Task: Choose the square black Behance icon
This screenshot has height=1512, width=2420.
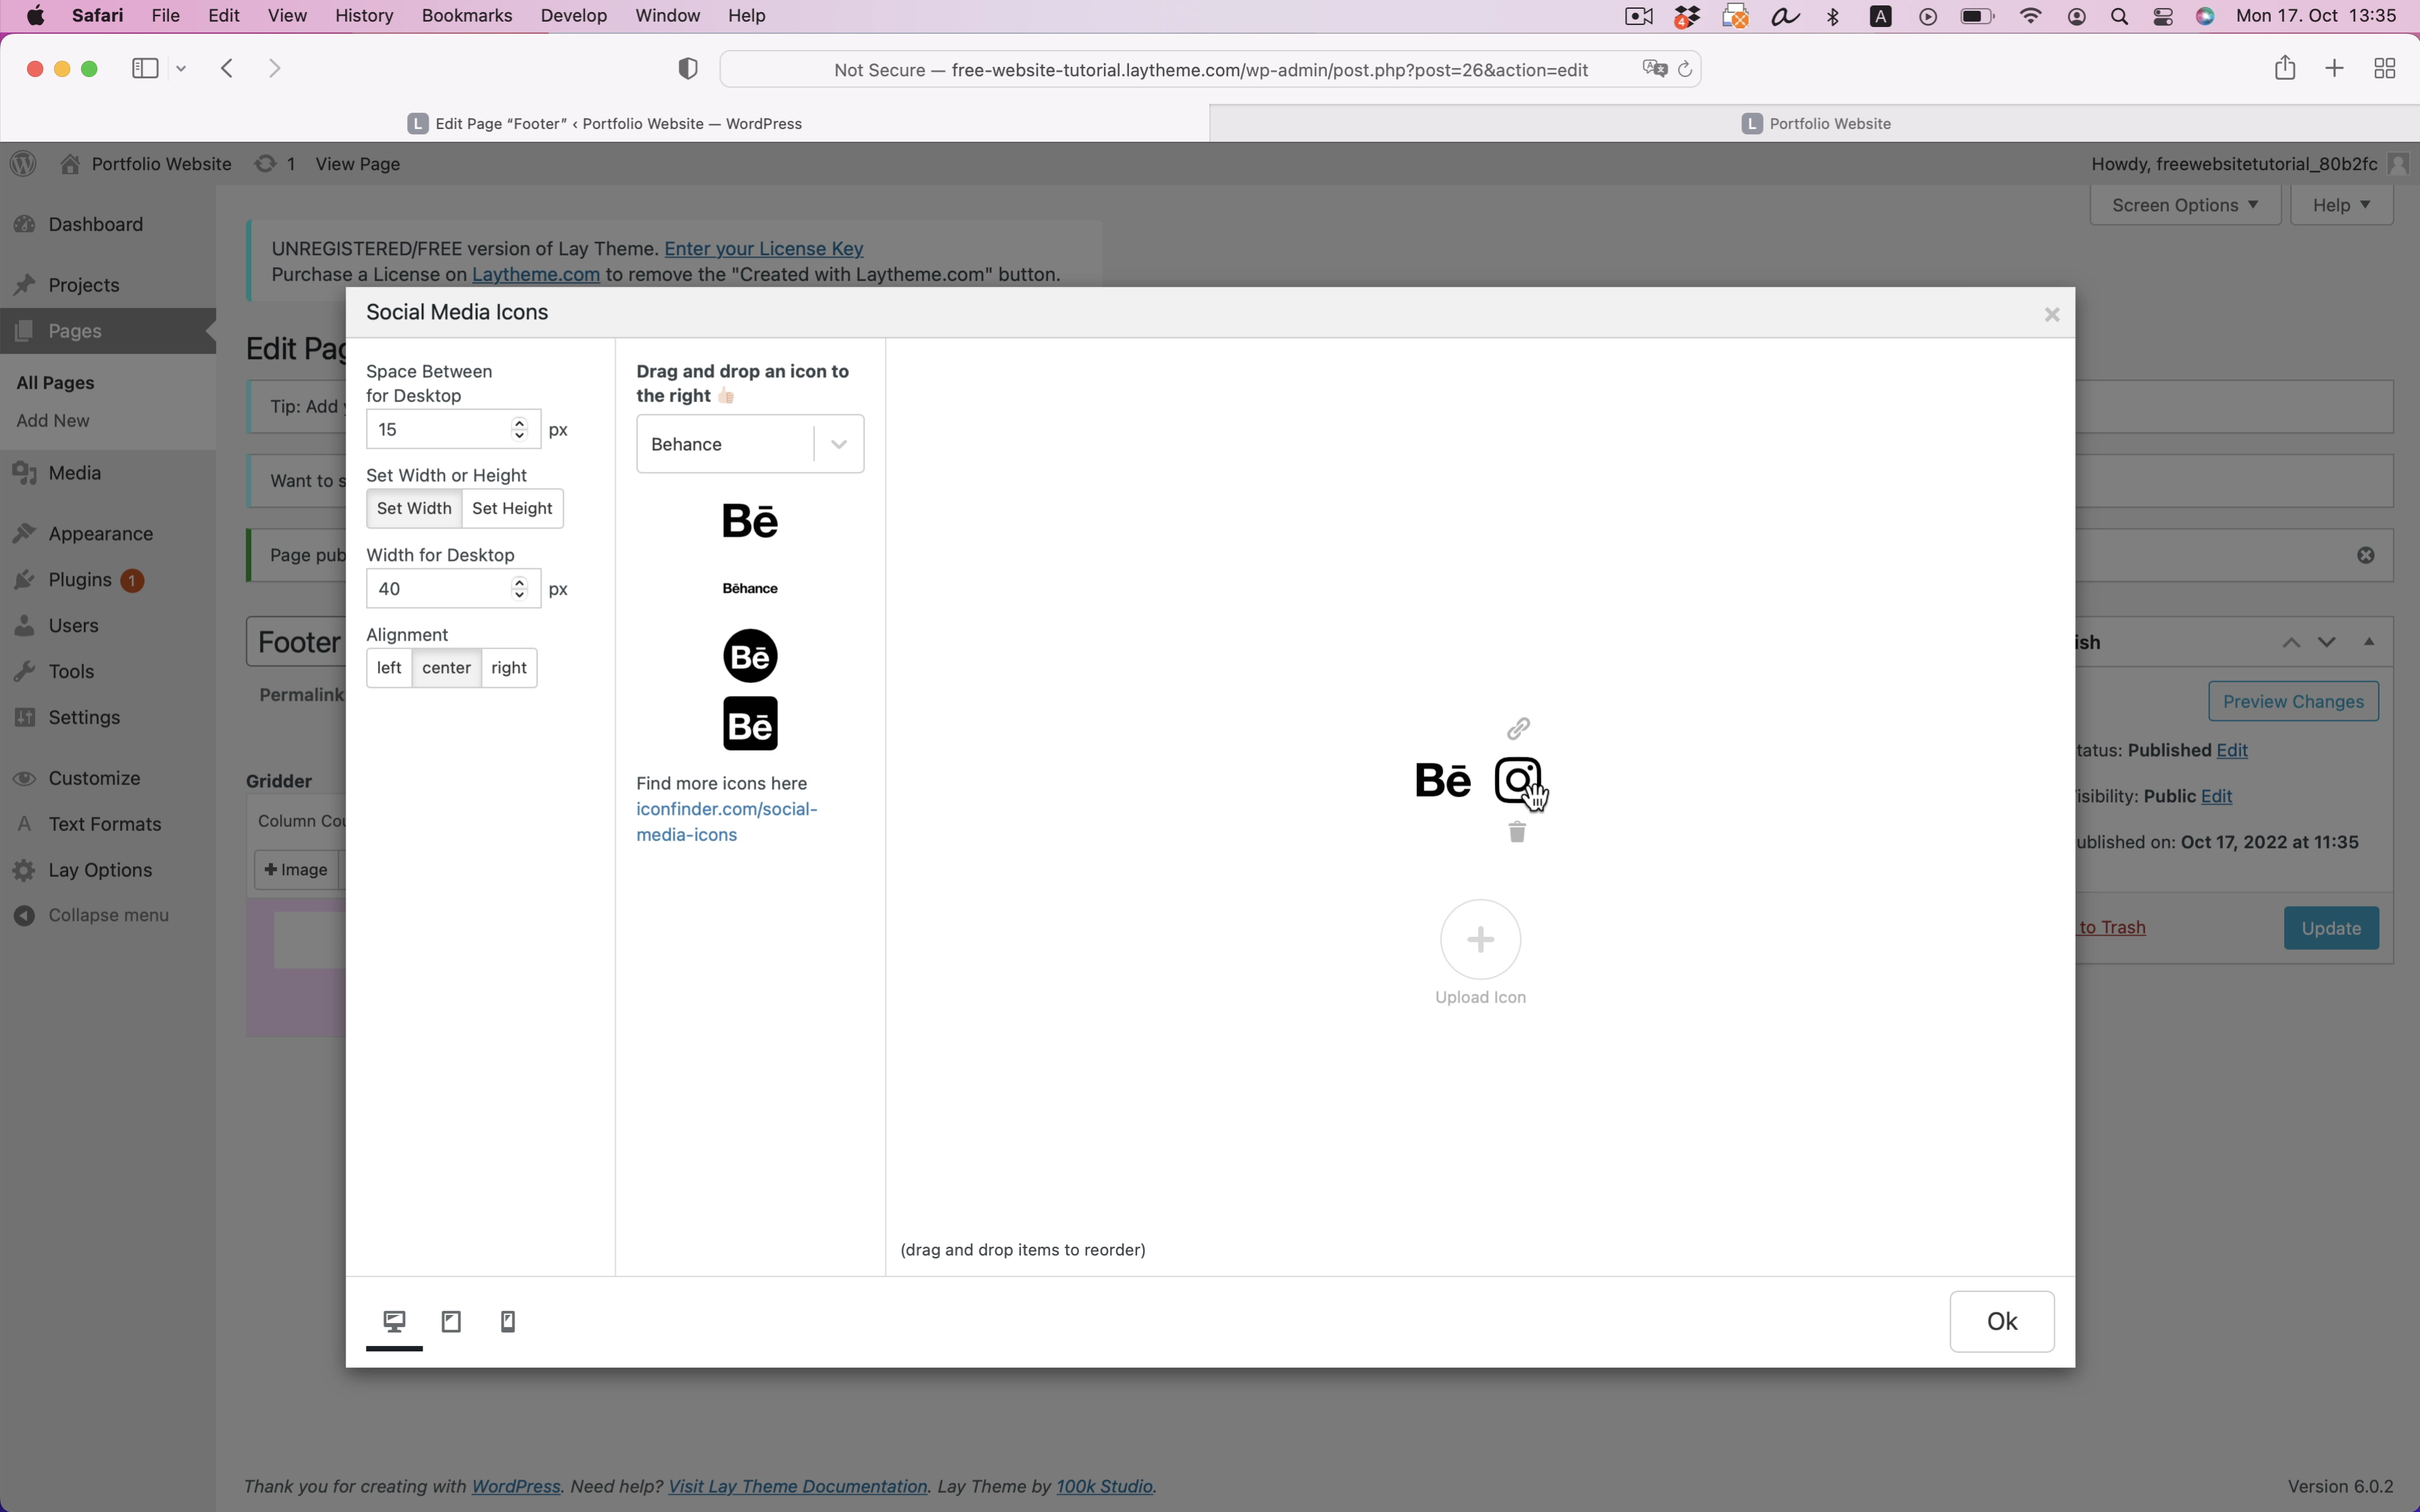Action: (x=750, y=724)
